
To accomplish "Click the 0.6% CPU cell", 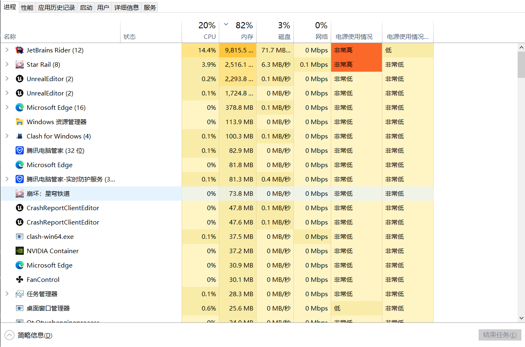I will coord(200,308).
